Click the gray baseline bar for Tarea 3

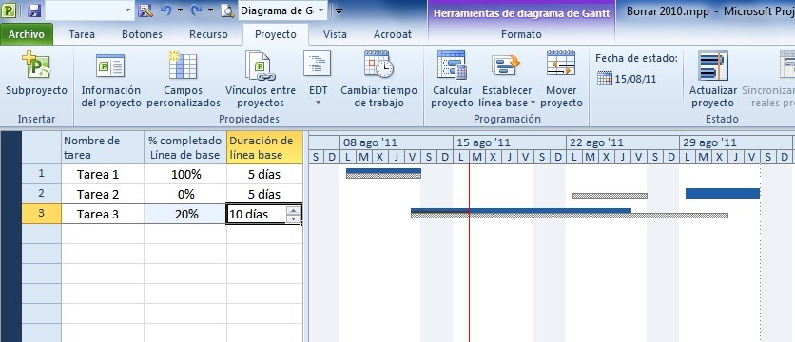pos(570,216)
